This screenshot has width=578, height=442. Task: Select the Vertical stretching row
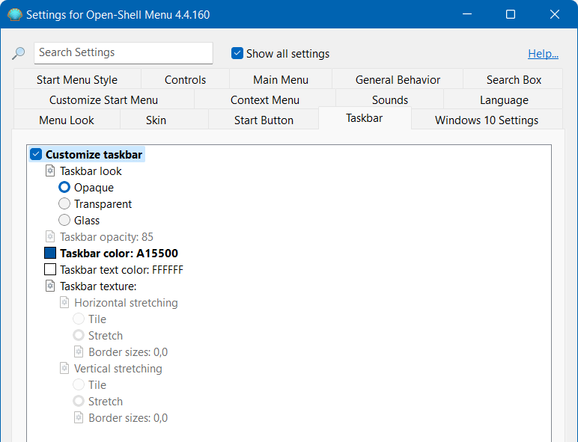118,368
